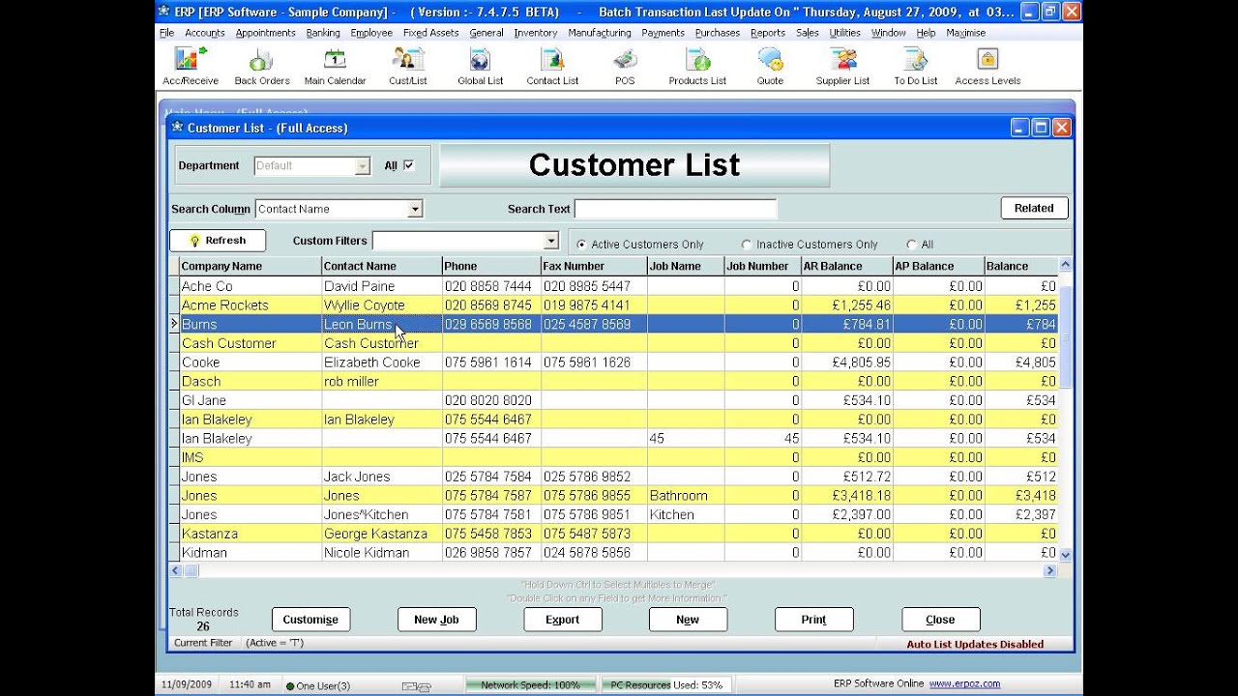Open the www.erpoz.com link
Viewport: 1238px width, 696px height.
pos(964,683)
